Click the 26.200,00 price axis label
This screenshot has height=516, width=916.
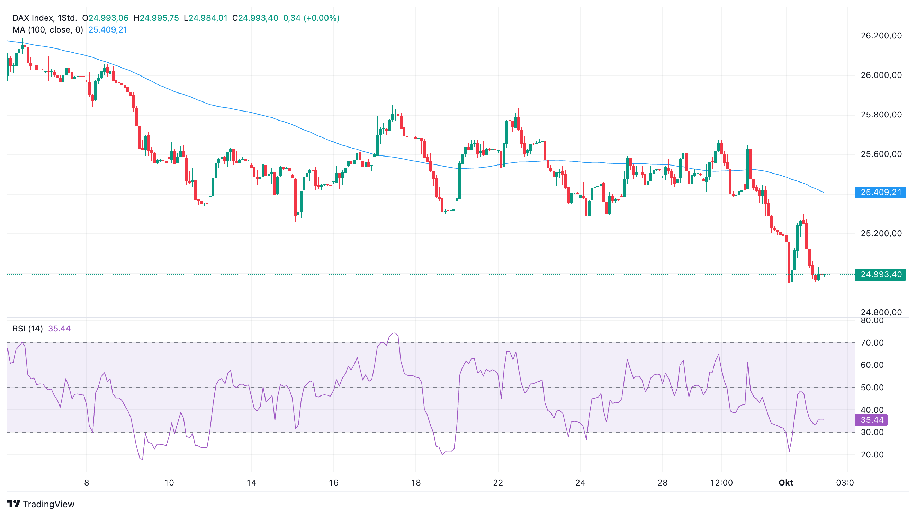coord(881,36)
